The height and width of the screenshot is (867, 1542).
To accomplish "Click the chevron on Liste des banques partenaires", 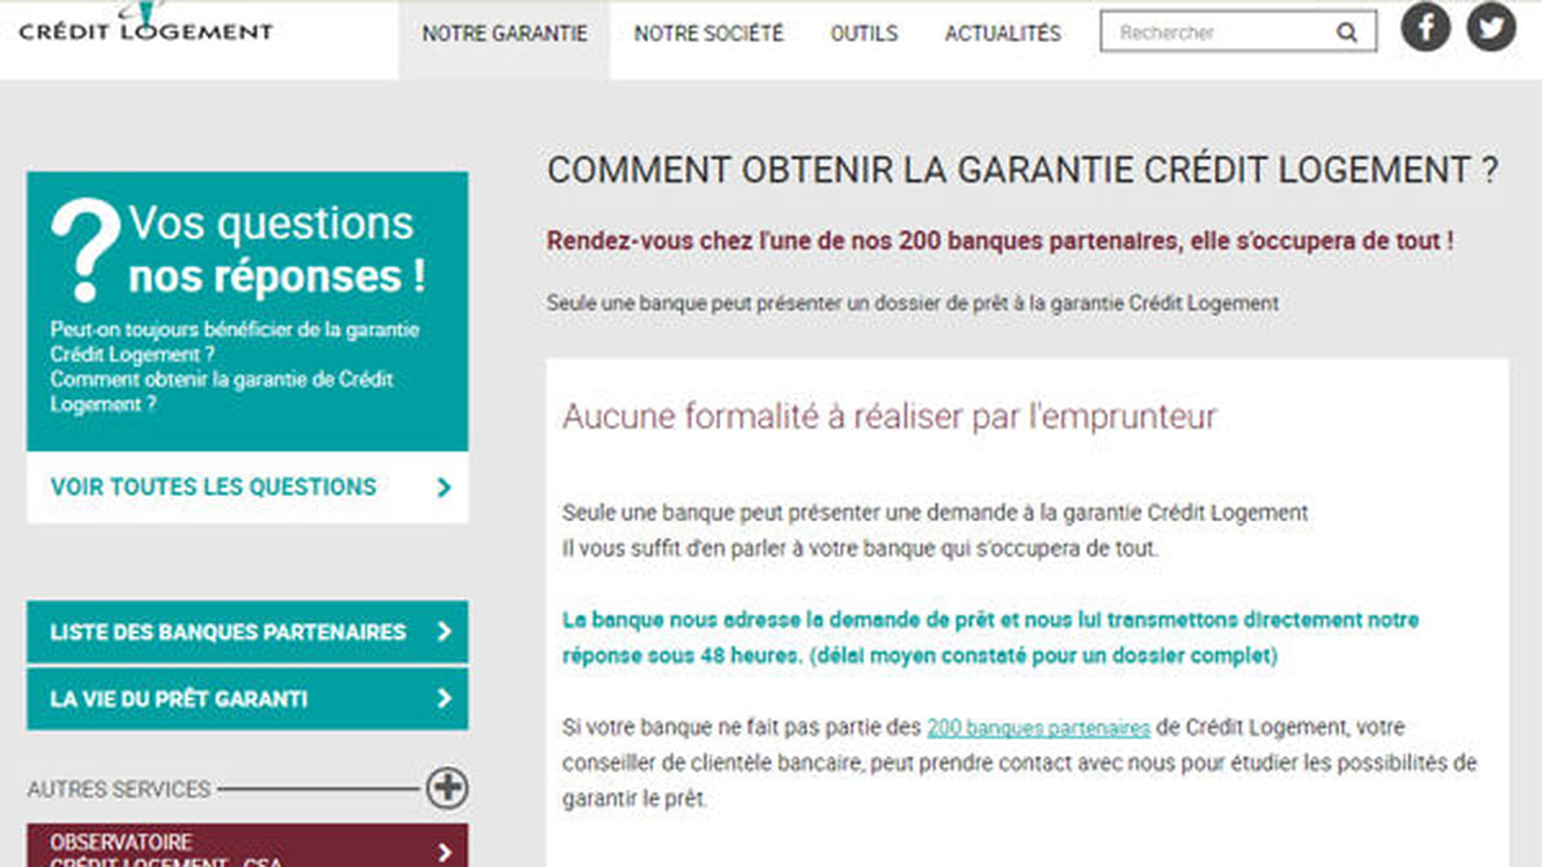I will (x=443, y=632).
